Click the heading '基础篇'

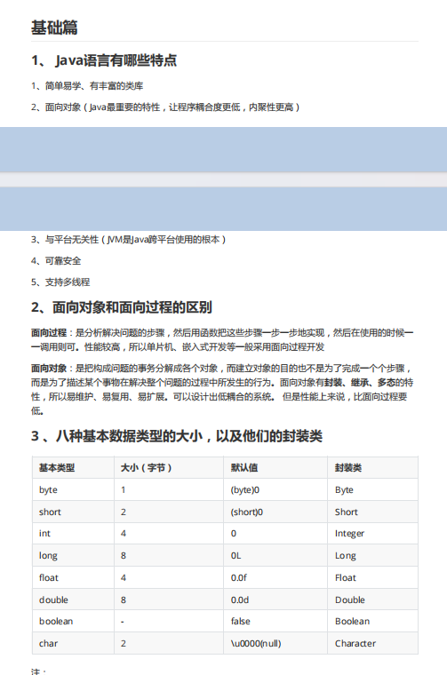click(54, 28)
